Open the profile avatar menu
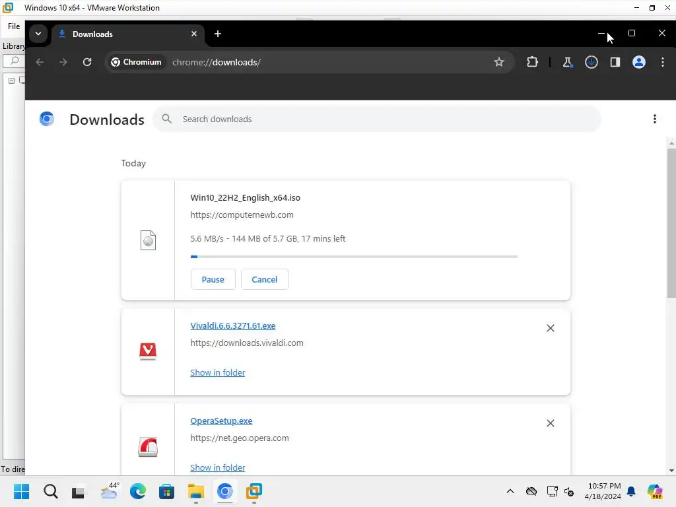The height and width of the screenshot is (507, 676). [639, 62]
